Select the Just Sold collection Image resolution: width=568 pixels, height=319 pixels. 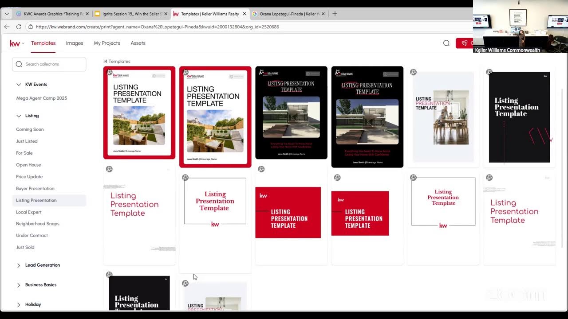pyautogui.click(x=25, y=248)
